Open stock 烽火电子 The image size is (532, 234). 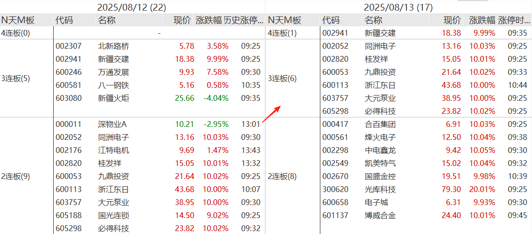(x=380, y=138)
